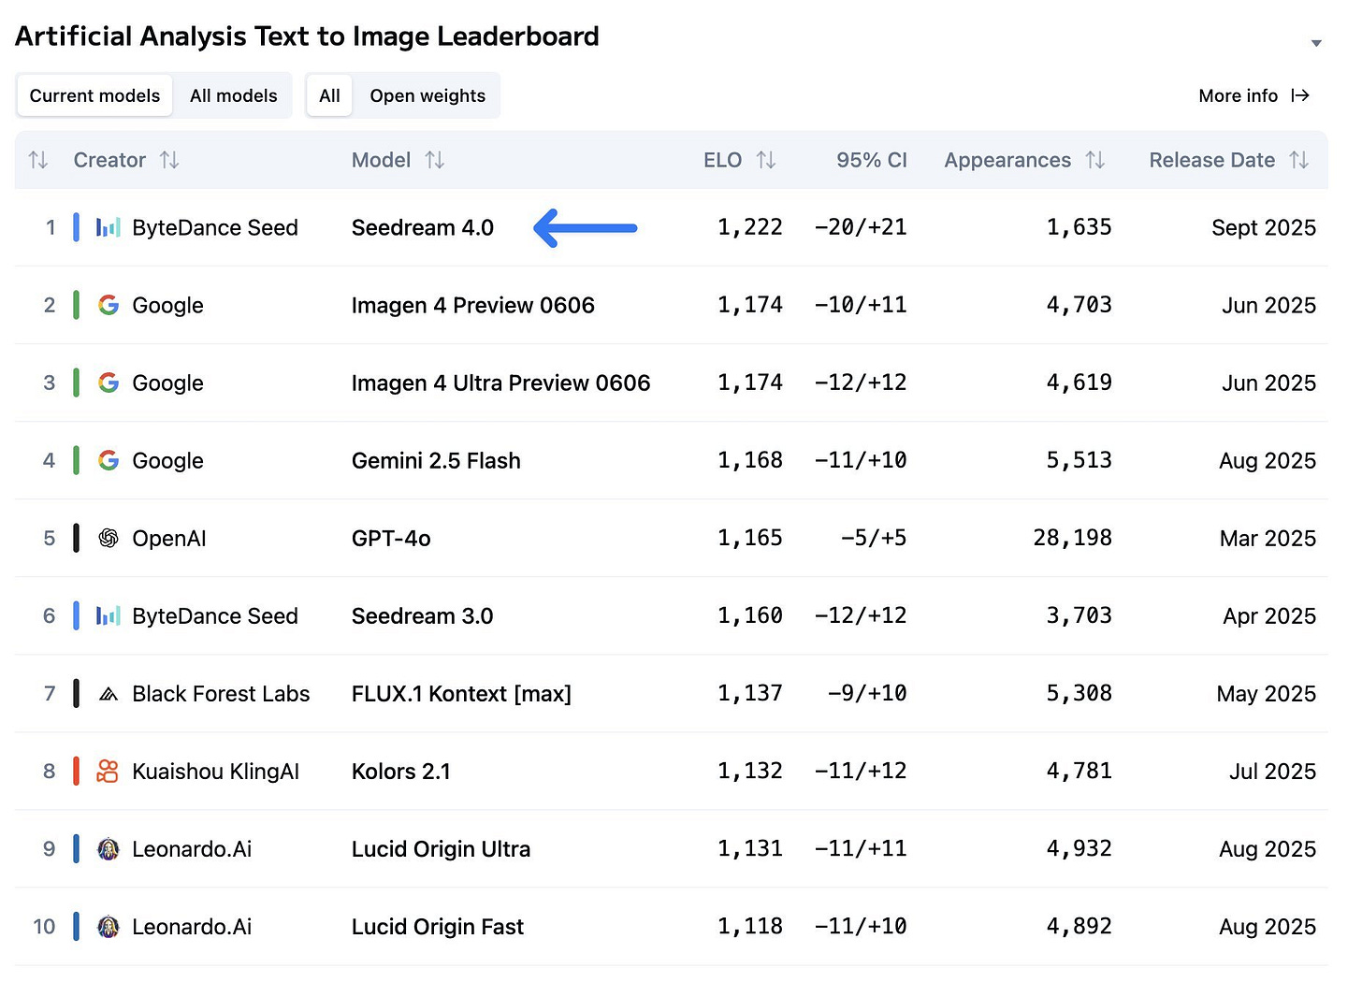
Task: Select the Current models tab
Action: (x=94, y=95)
